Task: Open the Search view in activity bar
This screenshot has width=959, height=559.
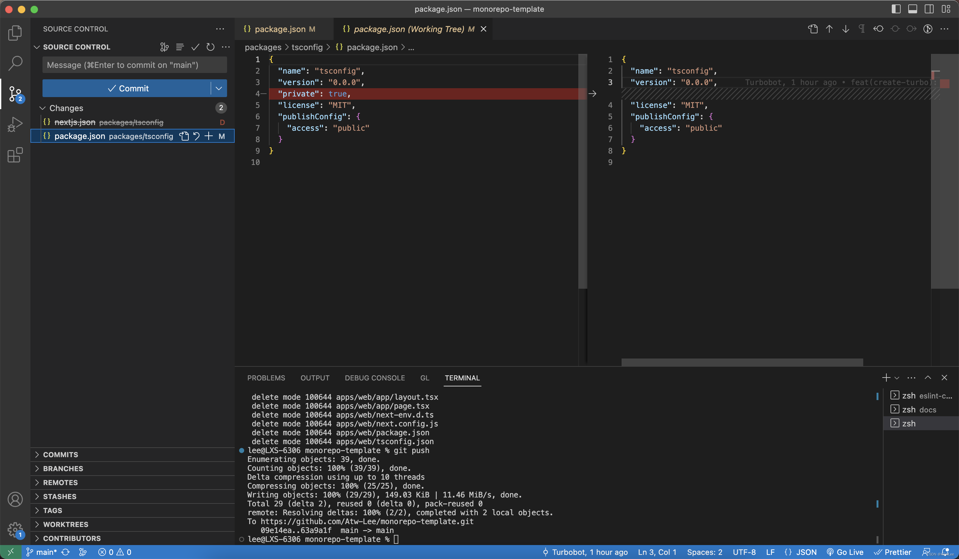Action: [15, 63]
